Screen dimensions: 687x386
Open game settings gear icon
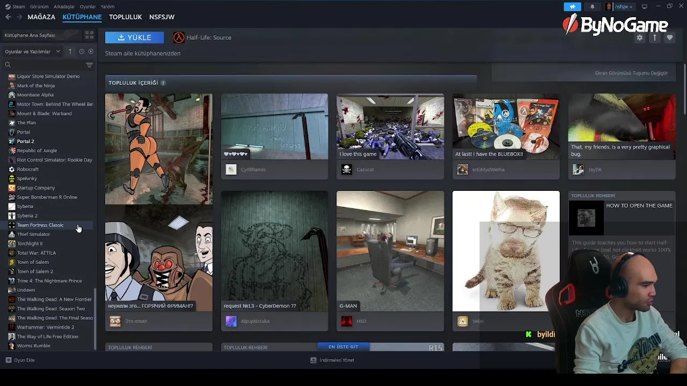(639, 38)
